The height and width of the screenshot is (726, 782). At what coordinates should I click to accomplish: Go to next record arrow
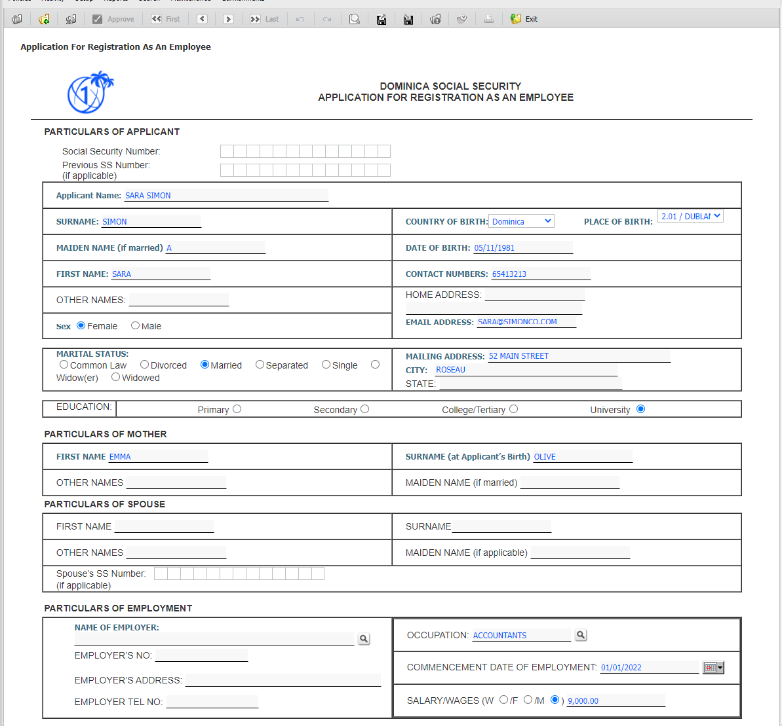click(228, 20)
